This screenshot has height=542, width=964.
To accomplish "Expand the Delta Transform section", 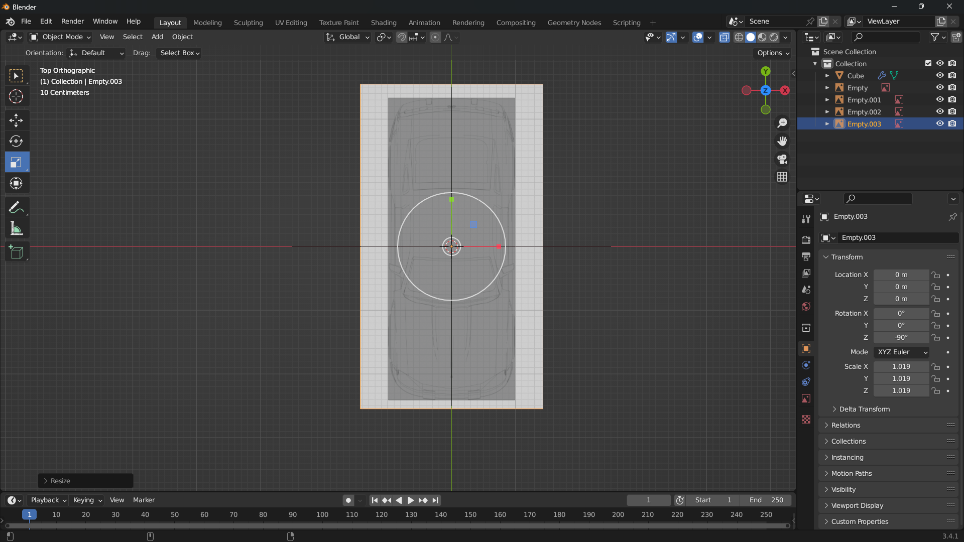I will click(864, 409).
